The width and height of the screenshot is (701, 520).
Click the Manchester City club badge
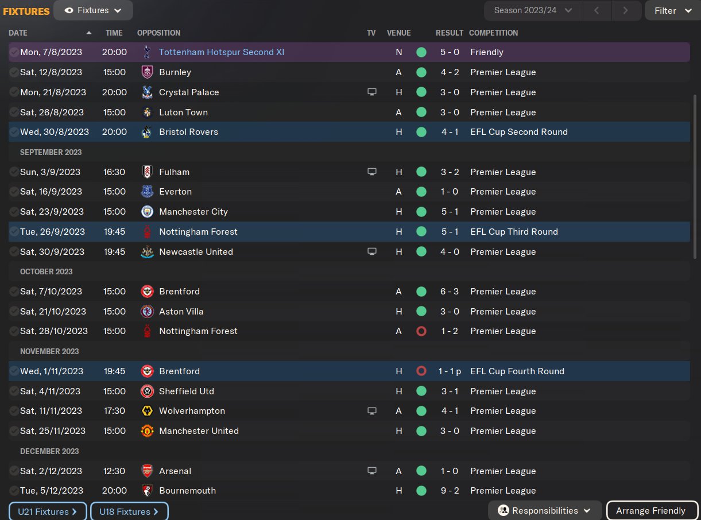click(147, 212)
